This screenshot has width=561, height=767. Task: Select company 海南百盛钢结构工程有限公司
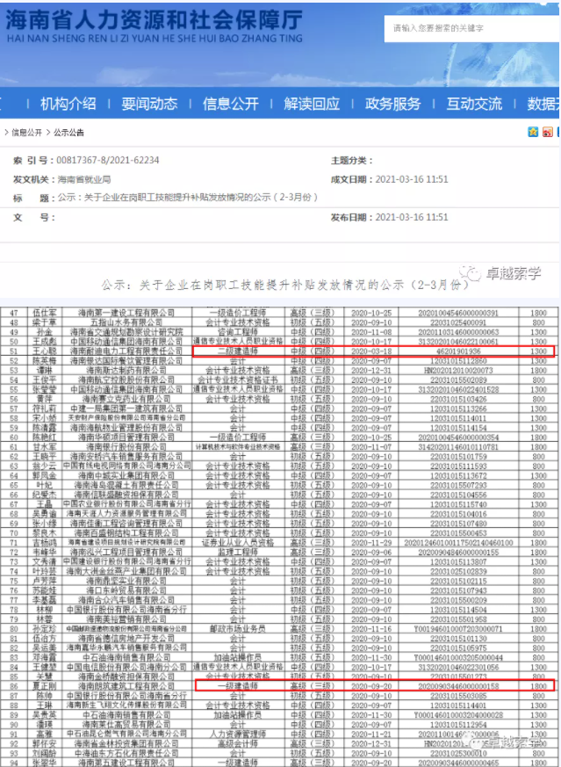126,532
